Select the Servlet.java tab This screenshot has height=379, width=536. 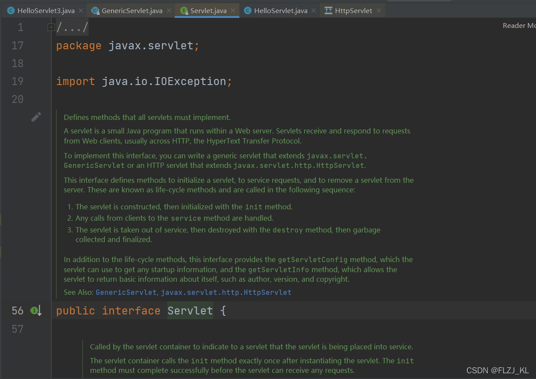click(x=208, y=10)
